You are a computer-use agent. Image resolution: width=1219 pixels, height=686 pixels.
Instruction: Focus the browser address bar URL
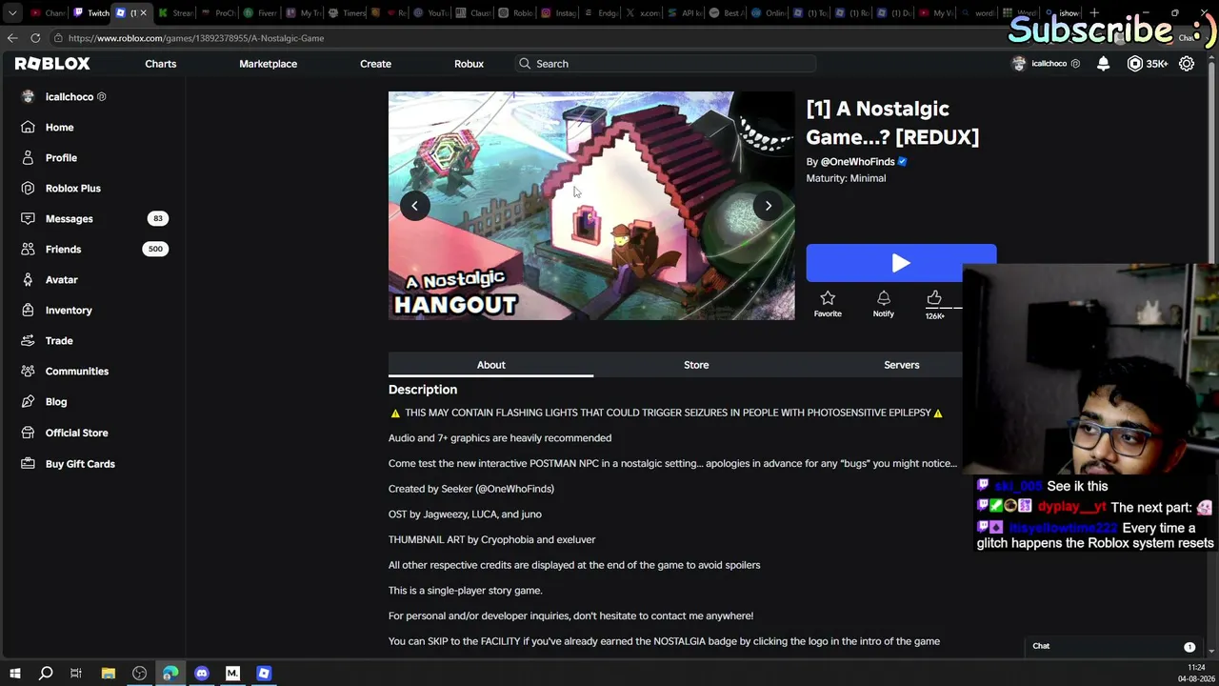[196, 38]
